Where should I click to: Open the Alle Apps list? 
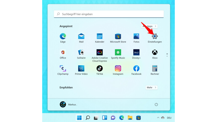click(149, 26)
